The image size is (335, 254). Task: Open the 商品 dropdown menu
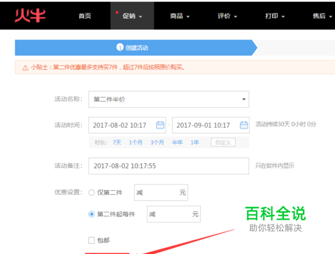point(180,16)
